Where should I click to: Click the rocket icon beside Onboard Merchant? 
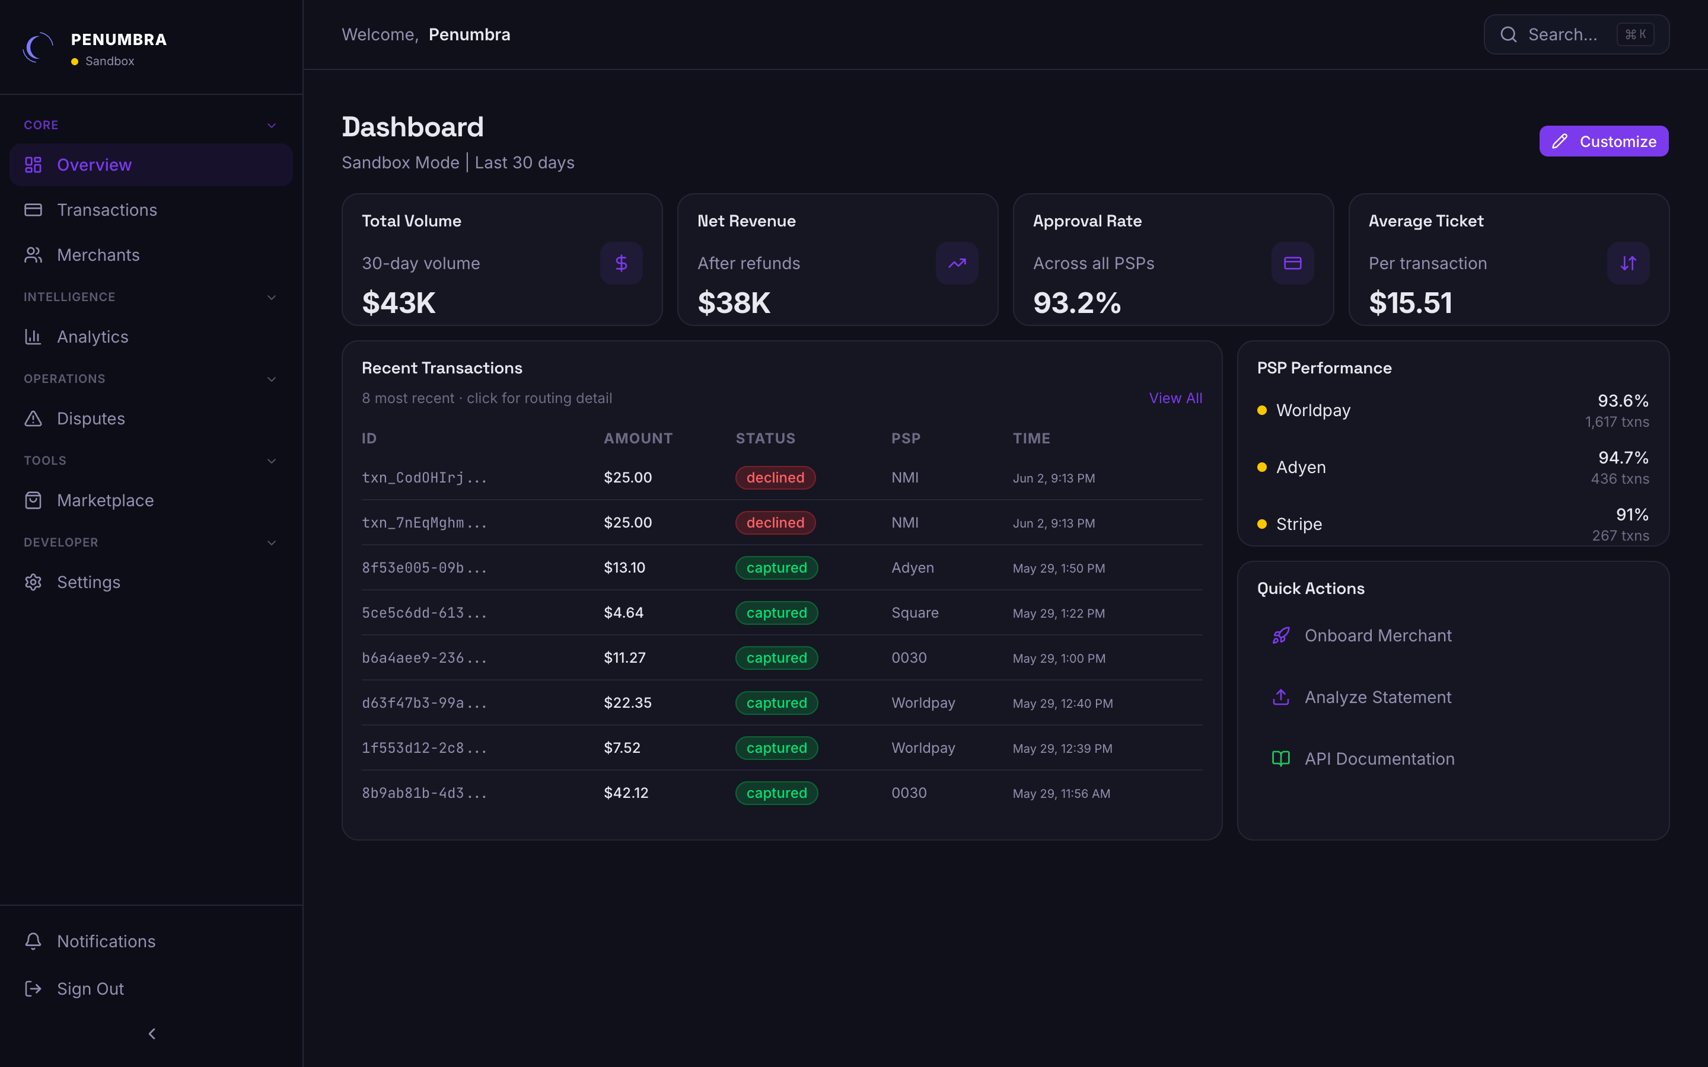[1281, 636]
